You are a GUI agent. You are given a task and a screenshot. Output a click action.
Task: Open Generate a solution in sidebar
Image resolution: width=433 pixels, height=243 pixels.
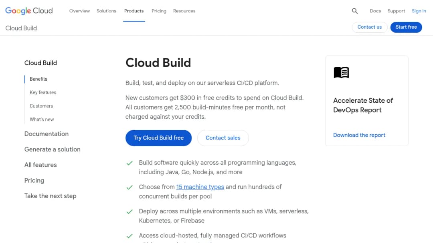(53, 149)
